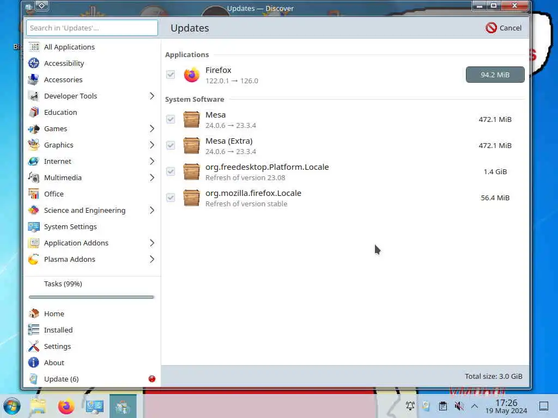Toggle the org.mozilla.firefox.Locale checkbox
Image resolution: width=558 pixels, height=418 pixels.
coord(171,198)
